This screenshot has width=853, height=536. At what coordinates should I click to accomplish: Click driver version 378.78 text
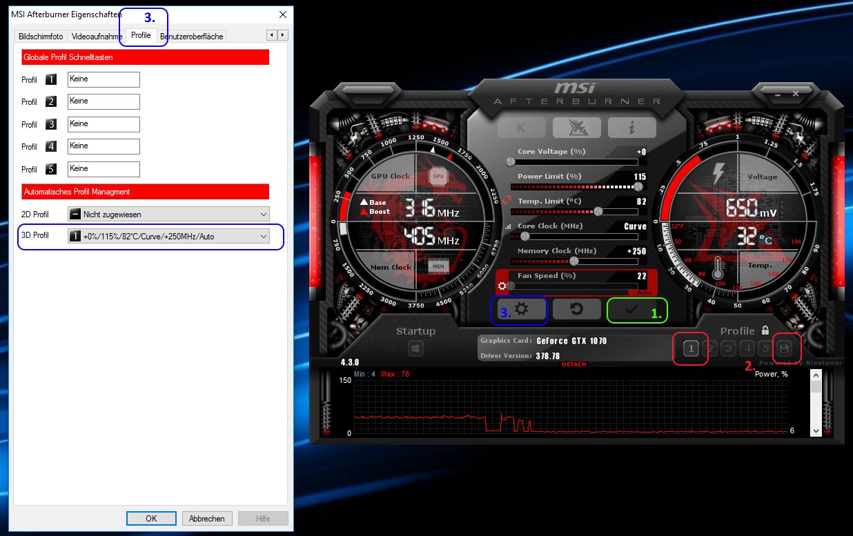click(548, 356)
